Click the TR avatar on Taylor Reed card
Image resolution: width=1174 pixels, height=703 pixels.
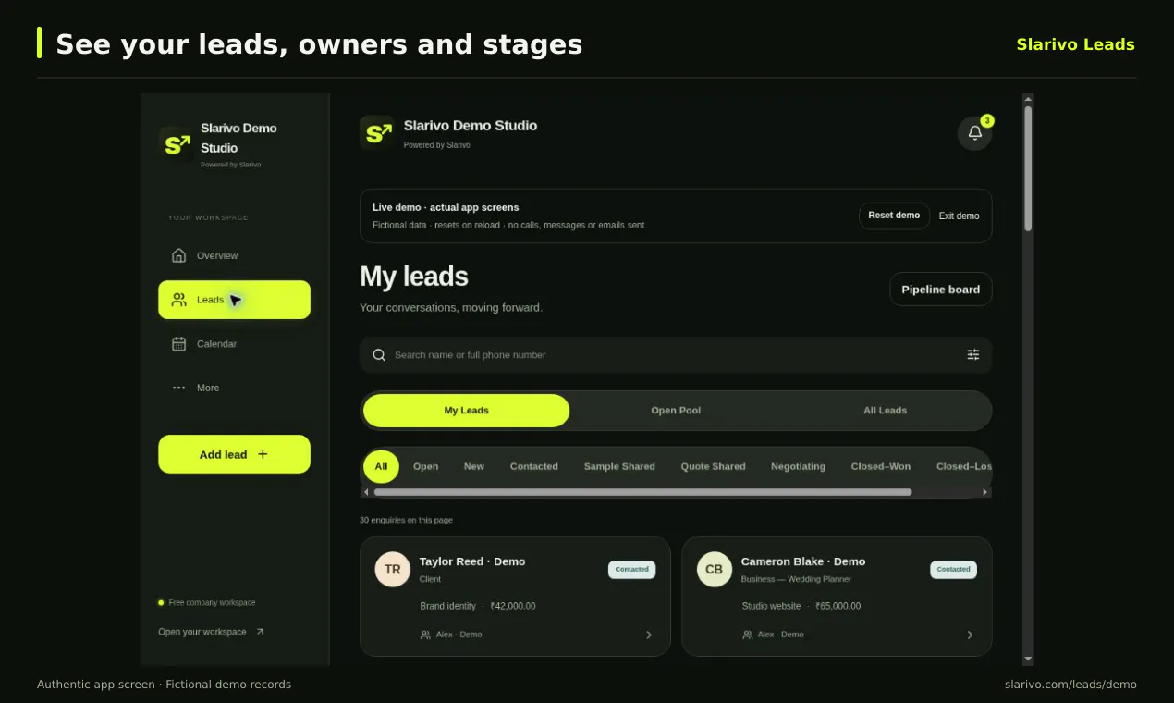click(392, 569)
